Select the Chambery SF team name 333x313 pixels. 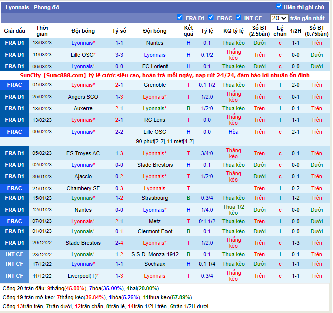(83, 188)
